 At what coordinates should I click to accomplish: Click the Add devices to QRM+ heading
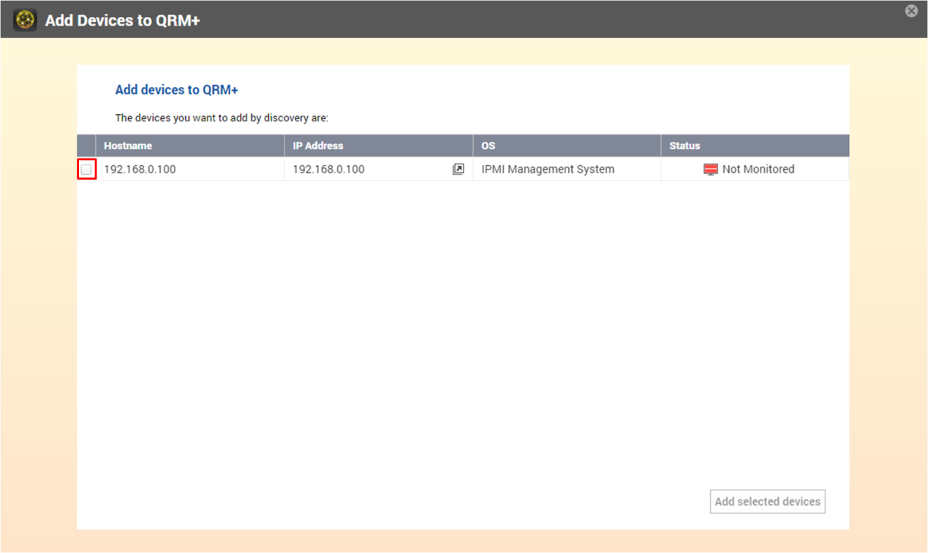coord(177,90)
